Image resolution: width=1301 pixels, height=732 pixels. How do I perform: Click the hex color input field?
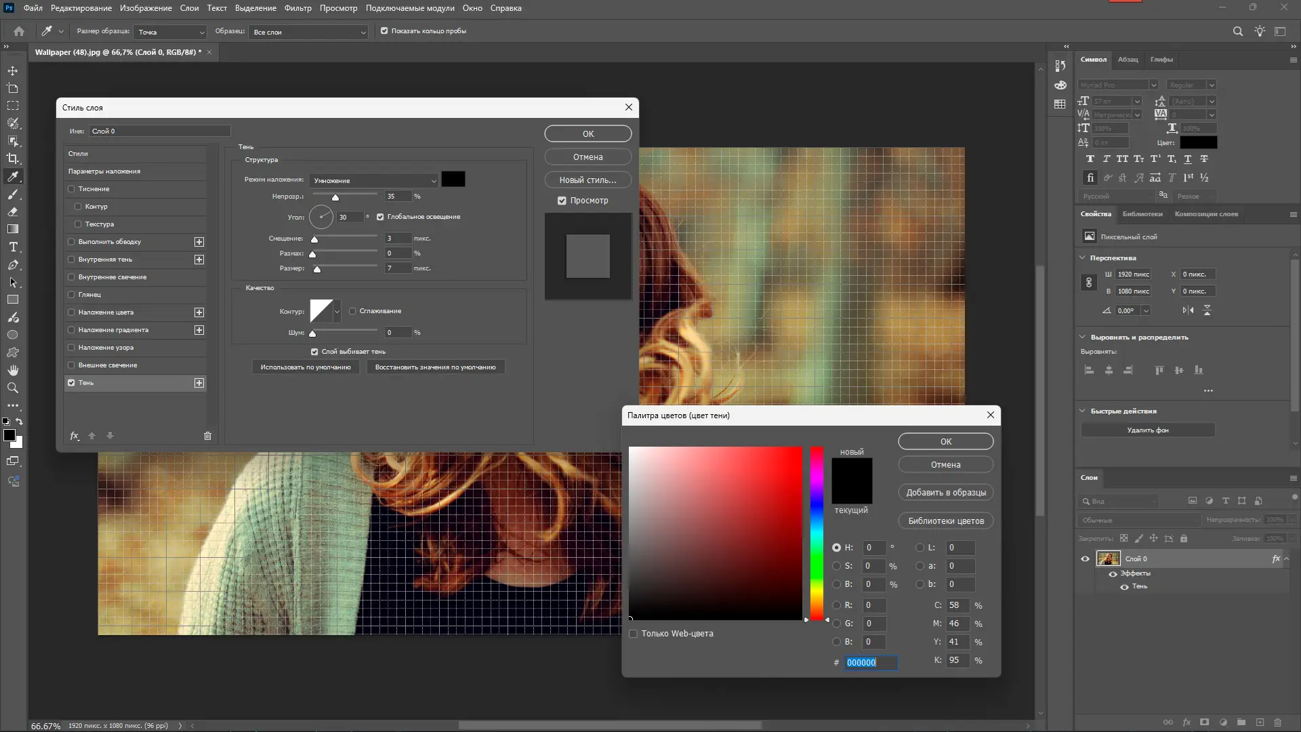(871, 663)
